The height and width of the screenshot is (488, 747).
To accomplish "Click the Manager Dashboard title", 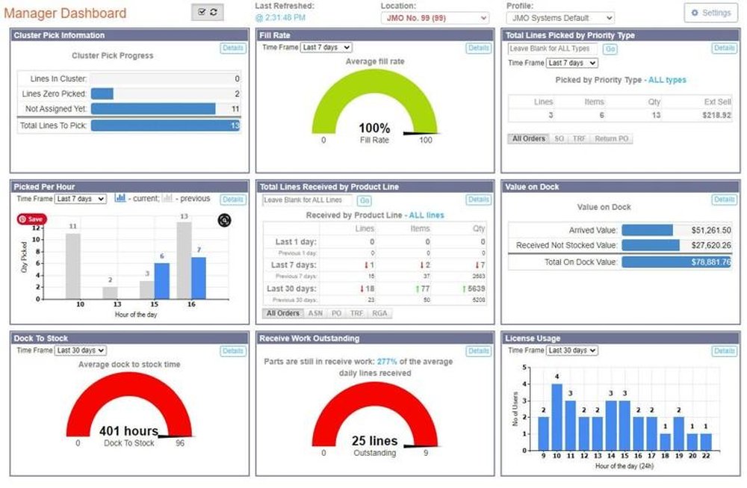I will [65, 13].
